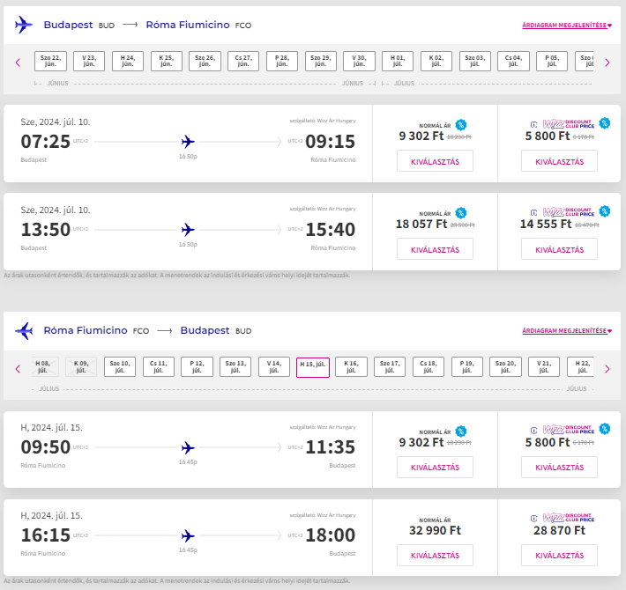The image size is (626, 590).
Task: Expand outbound ÁRDIAGRAM MEGJELENÍTÉSE price chart
Action: [567, 26]
